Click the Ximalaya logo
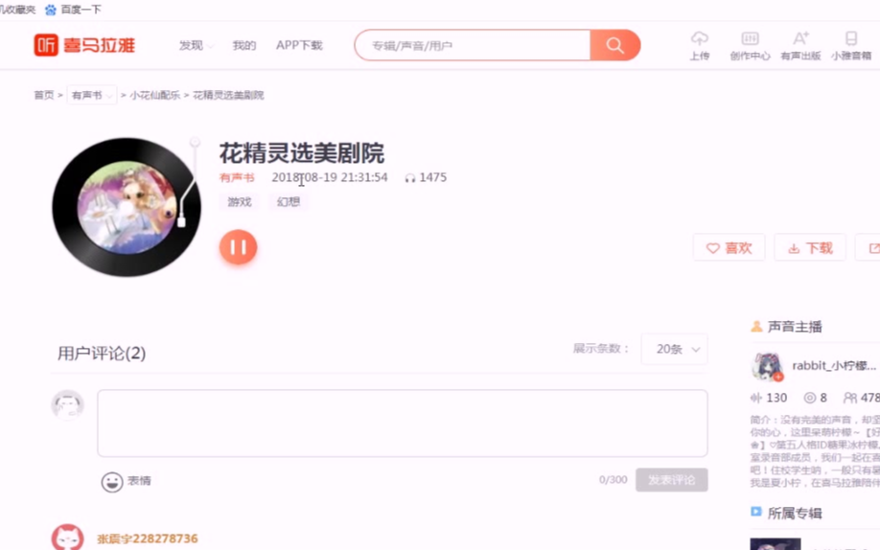The image size is (880, 550). click(x=84, y=45)
